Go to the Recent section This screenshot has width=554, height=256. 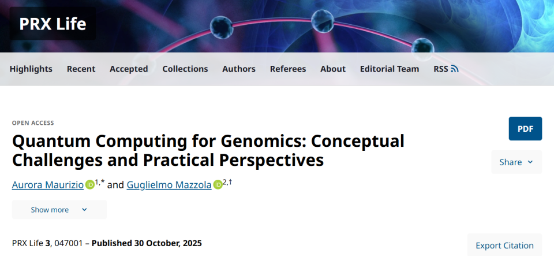(x=81, y=69)
